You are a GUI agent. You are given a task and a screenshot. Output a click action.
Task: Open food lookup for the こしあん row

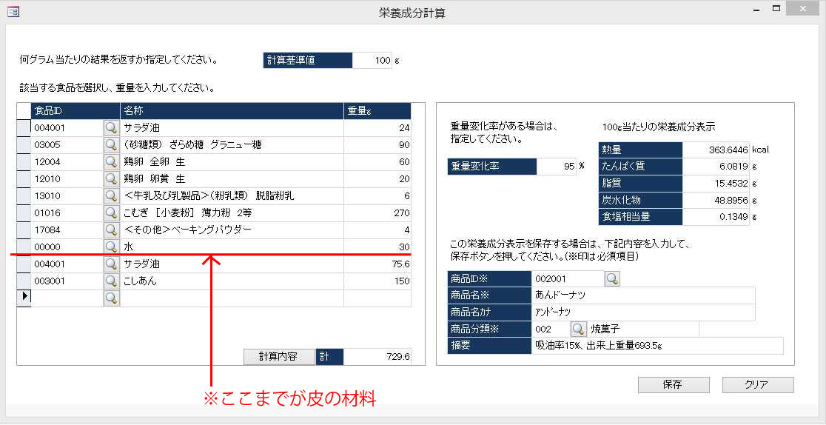pyautogui.click(x=111, y=281)
